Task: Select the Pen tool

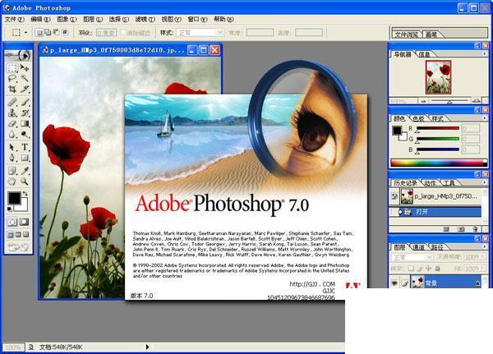Action: [x=12, y=158]
